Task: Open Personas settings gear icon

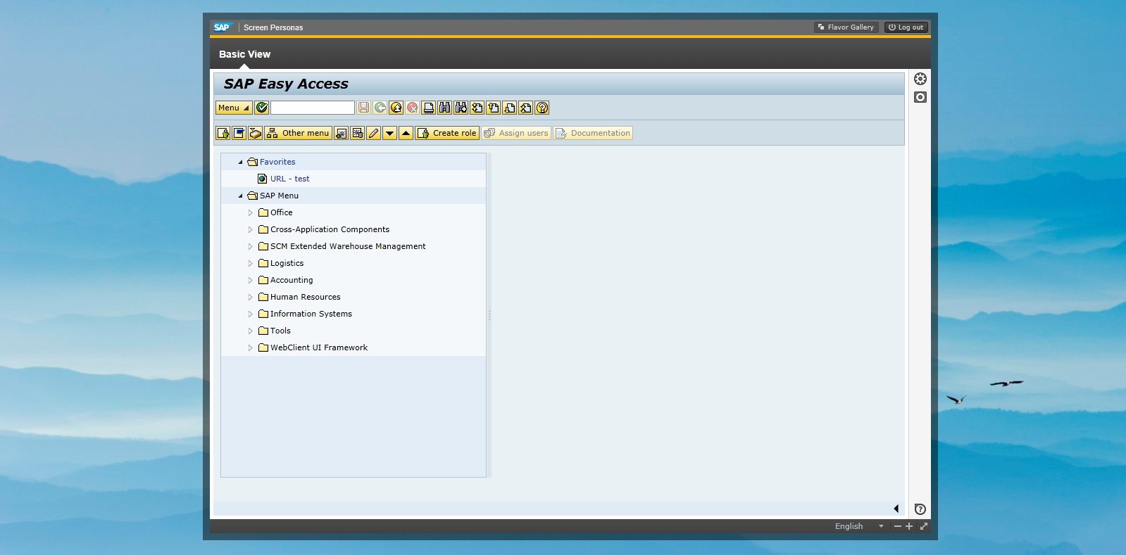Action: coord(920,79)
